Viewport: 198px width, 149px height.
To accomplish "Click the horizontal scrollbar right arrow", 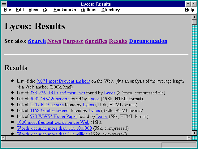I will tap(189, 138).
